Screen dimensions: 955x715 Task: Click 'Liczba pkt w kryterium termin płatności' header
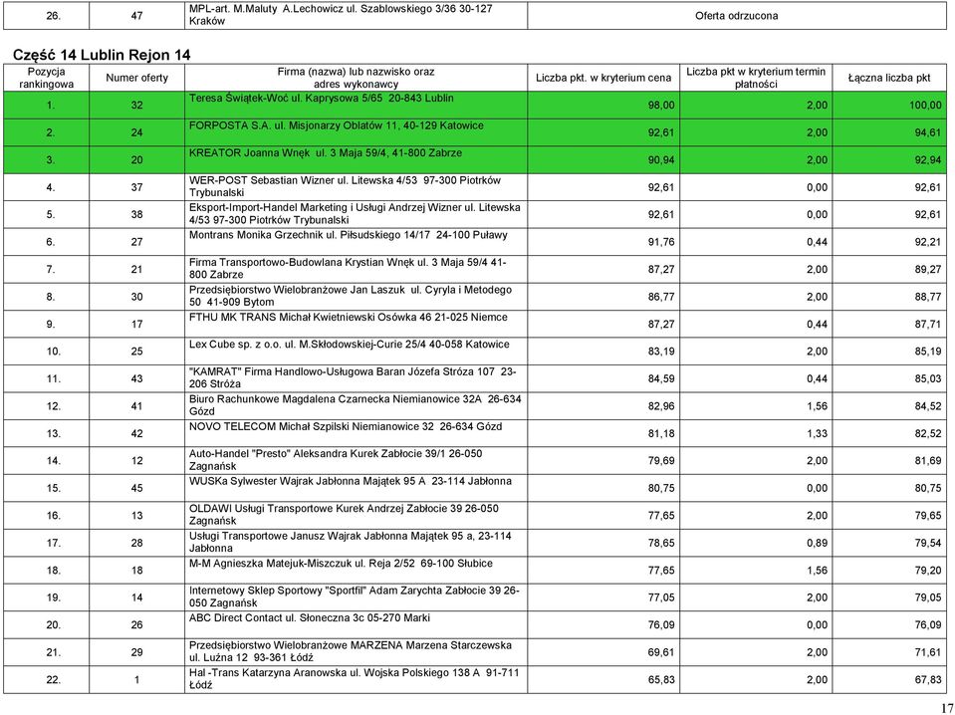(x=756, y=78)
